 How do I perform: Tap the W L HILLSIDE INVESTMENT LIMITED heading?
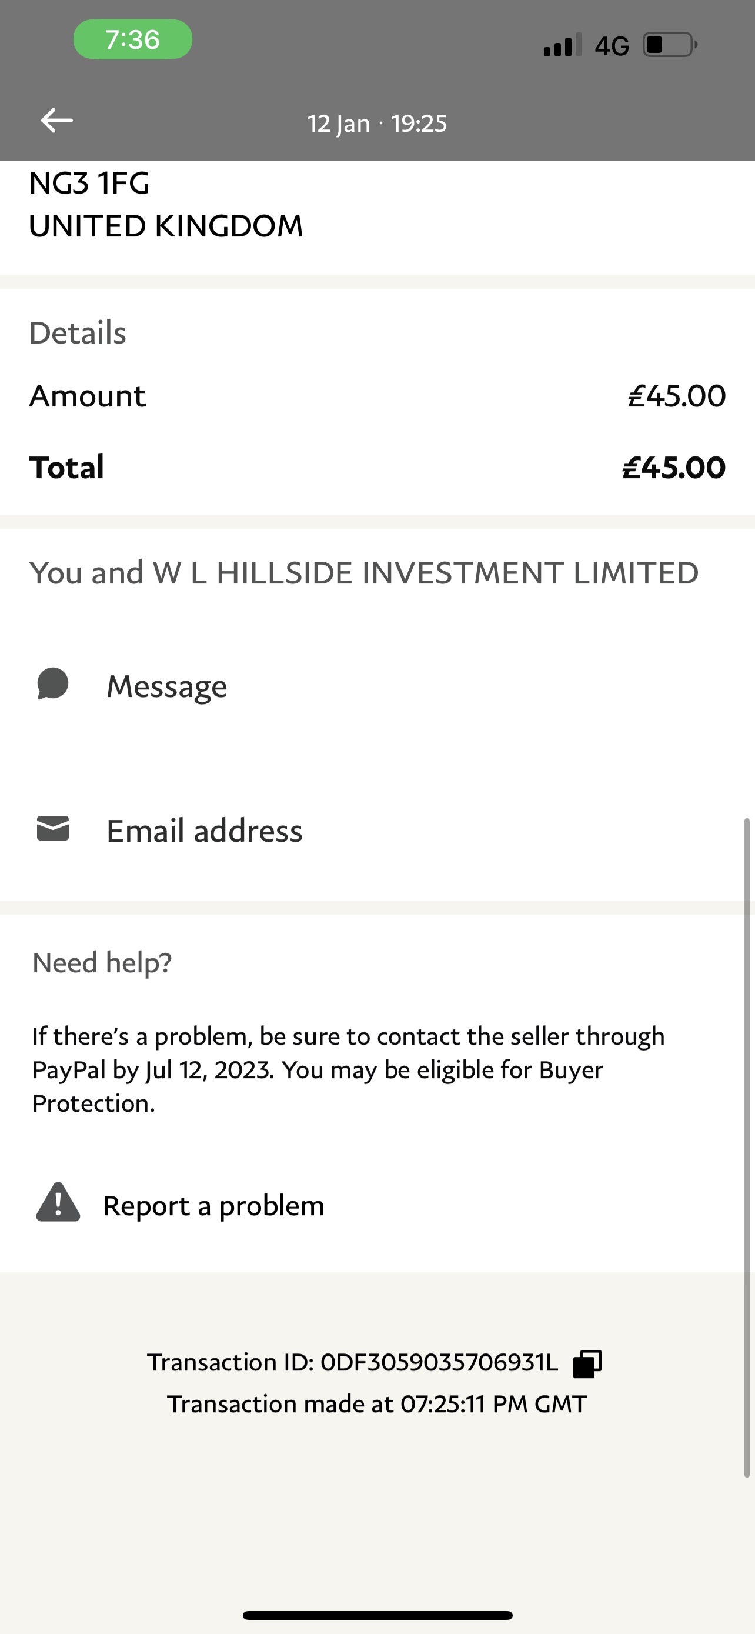[x=364, y=573]
